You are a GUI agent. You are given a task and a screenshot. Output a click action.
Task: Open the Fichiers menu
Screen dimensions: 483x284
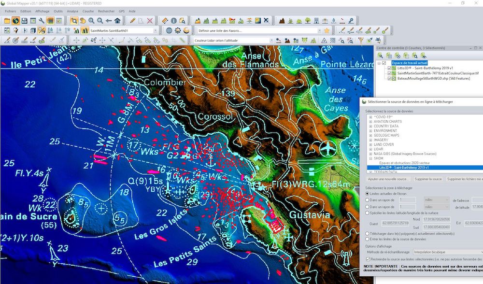[11, 11]
